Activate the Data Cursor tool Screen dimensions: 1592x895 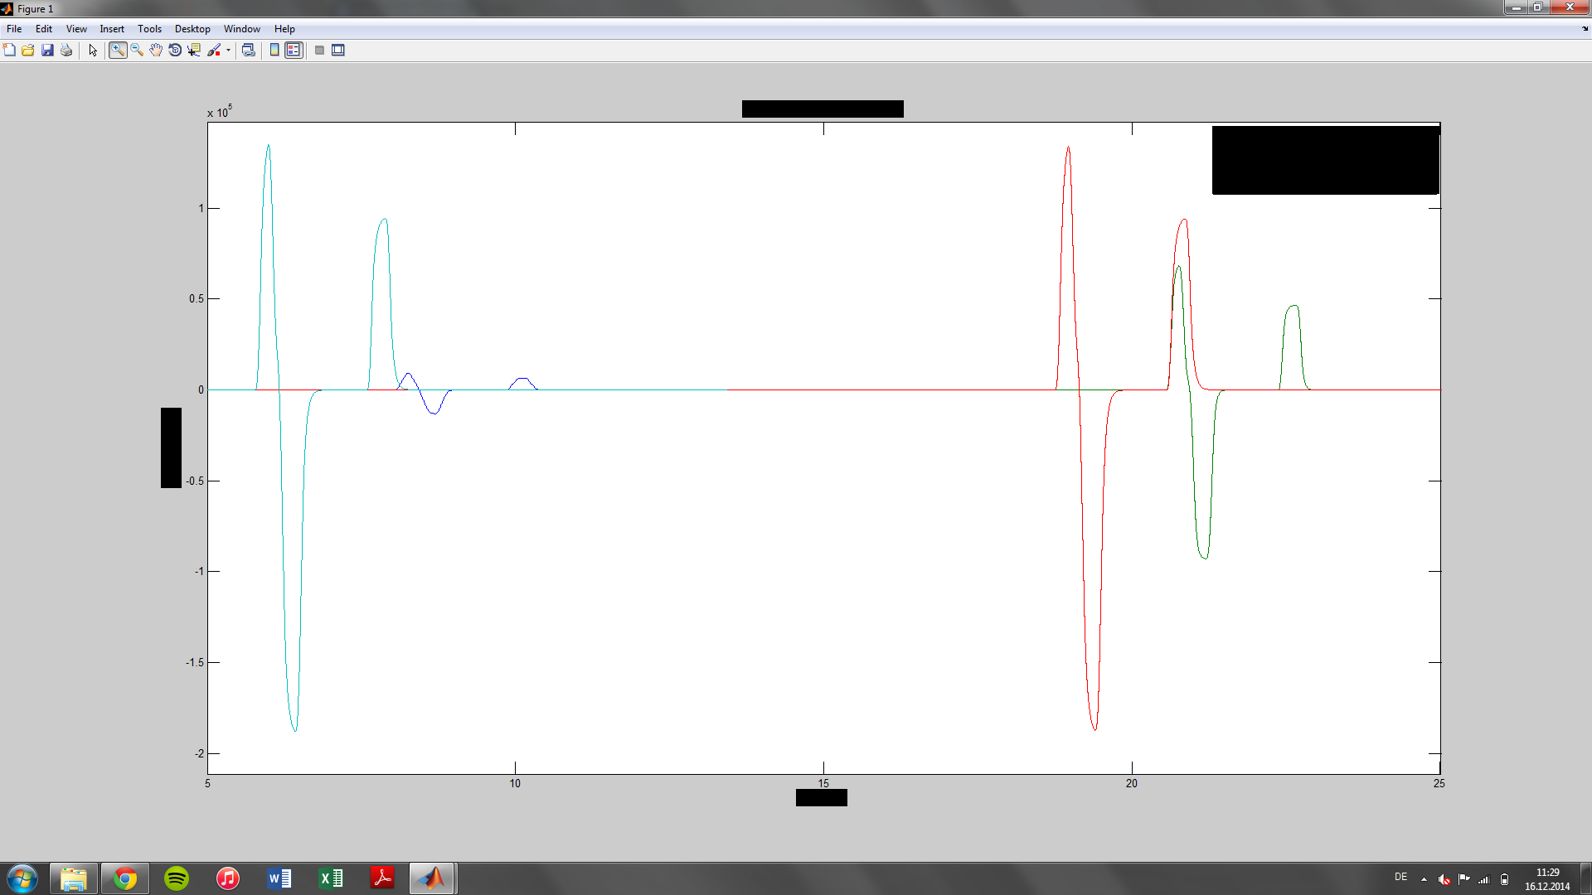pyautogui.click(x=194, y=51)
